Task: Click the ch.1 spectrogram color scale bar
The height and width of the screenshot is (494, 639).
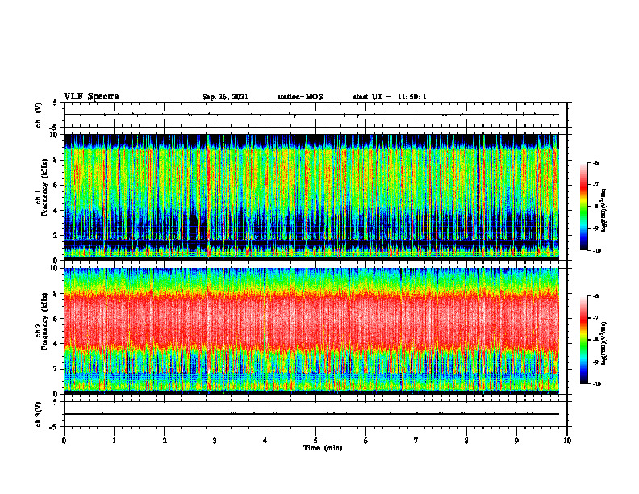Action: (584, 207)
